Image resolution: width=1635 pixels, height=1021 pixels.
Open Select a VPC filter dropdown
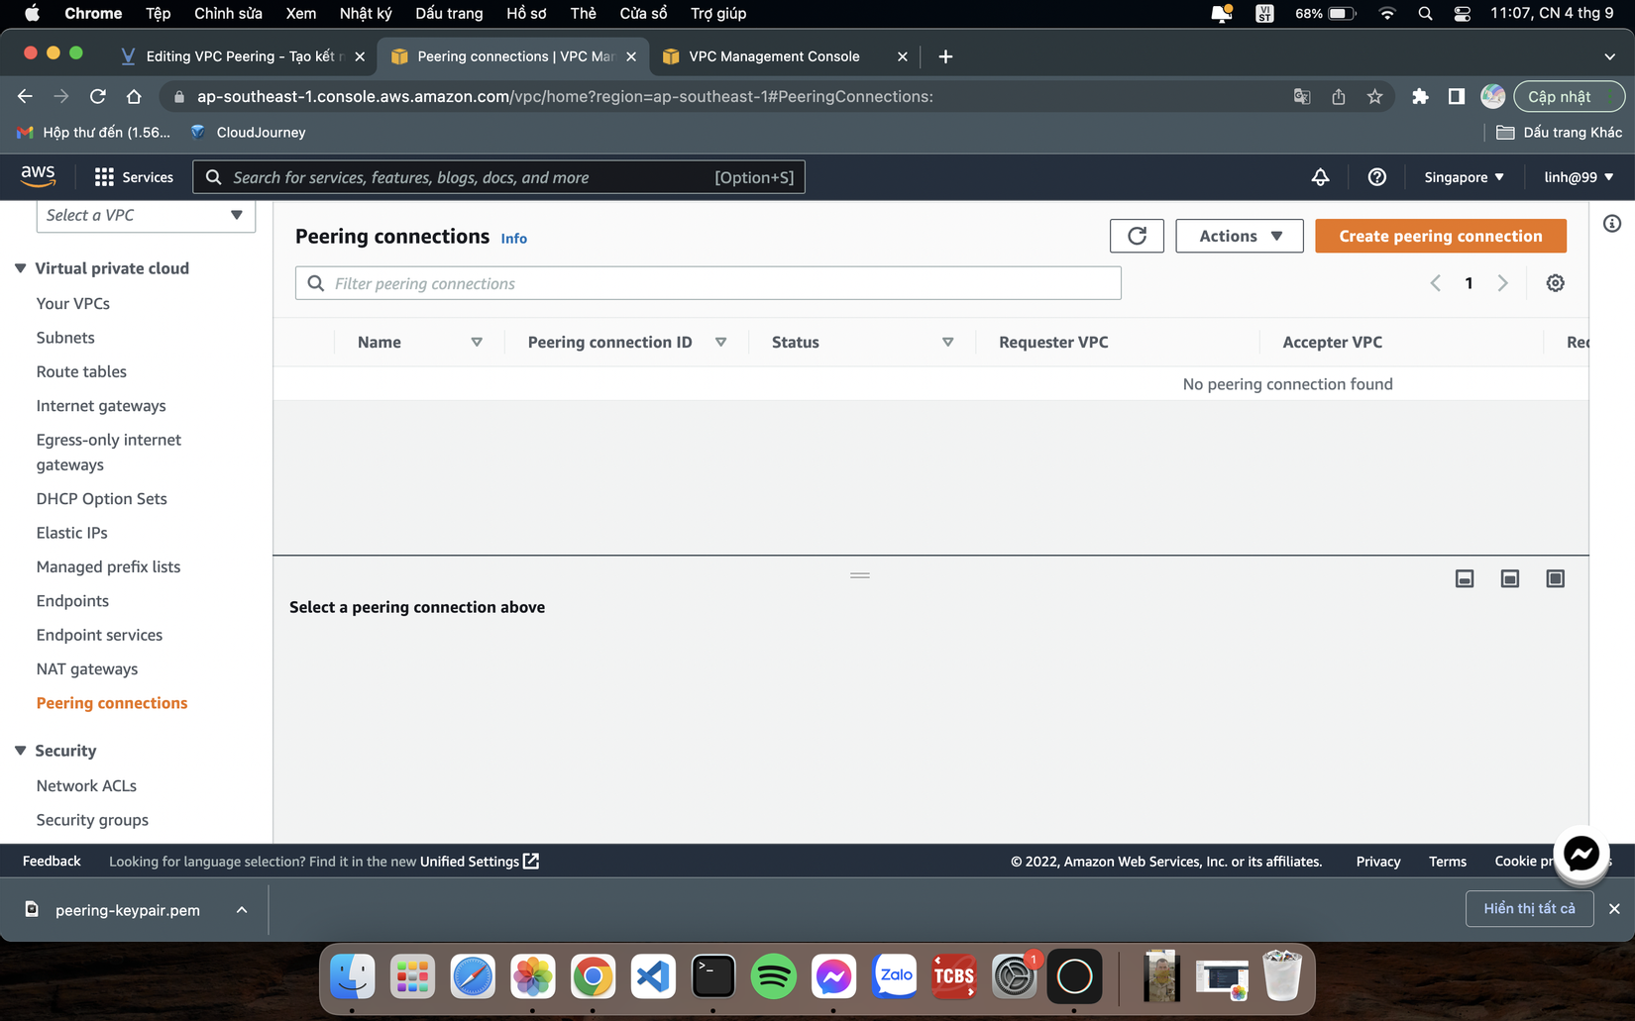[x=146, y=215]
